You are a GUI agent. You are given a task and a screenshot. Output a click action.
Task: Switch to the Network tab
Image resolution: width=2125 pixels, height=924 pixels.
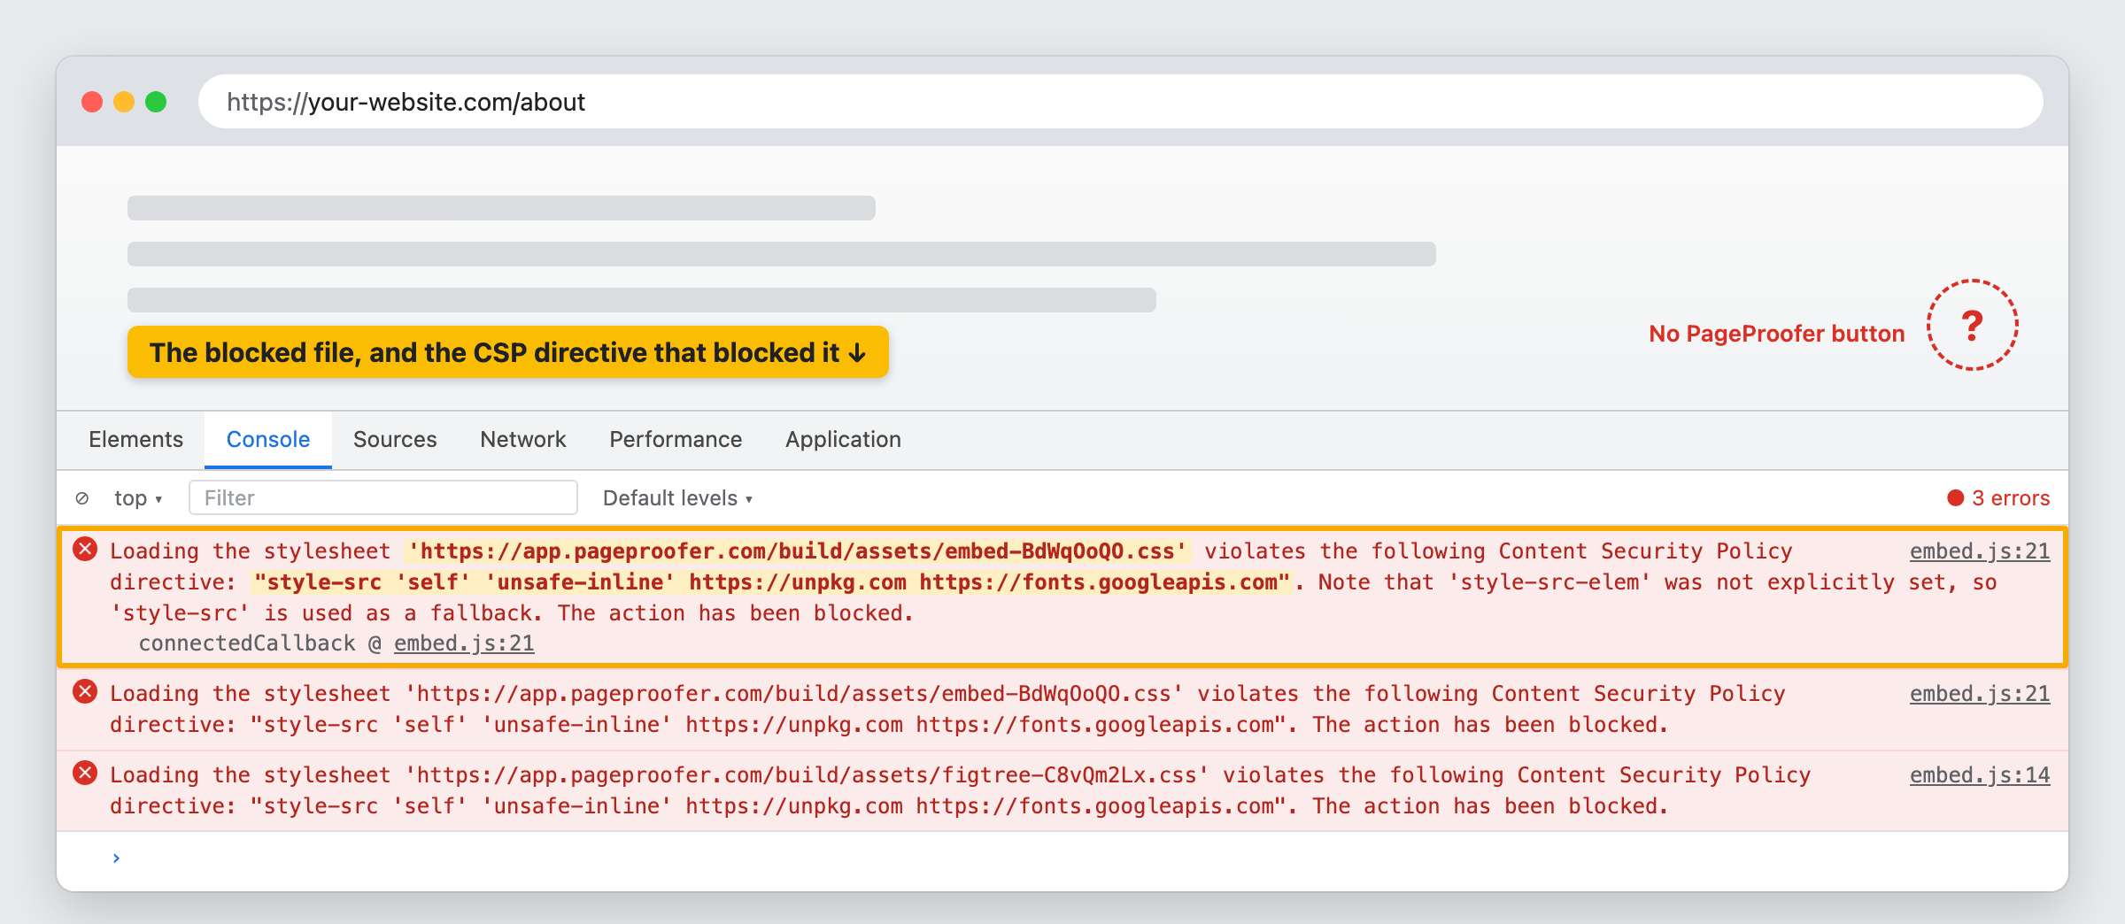(x=523, y=439)
